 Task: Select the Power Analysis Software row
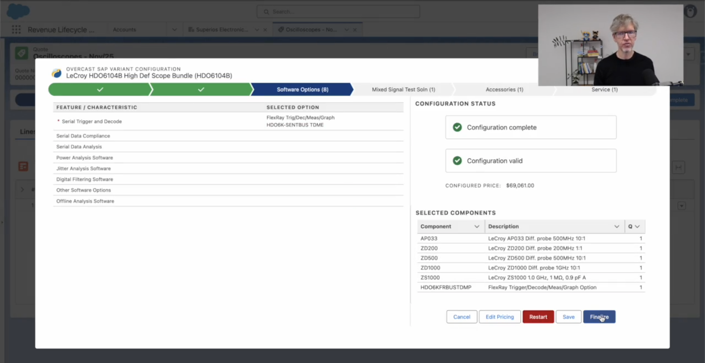coord(228,157)
